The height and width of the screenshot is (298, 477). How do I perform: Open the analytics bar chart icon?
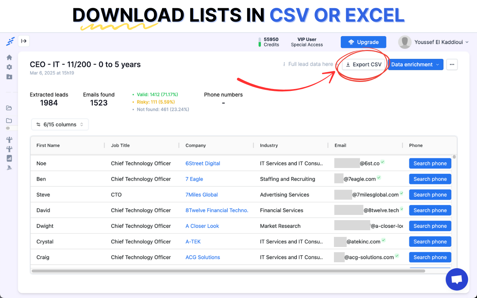pyautogui.click(x=9, y=158)
